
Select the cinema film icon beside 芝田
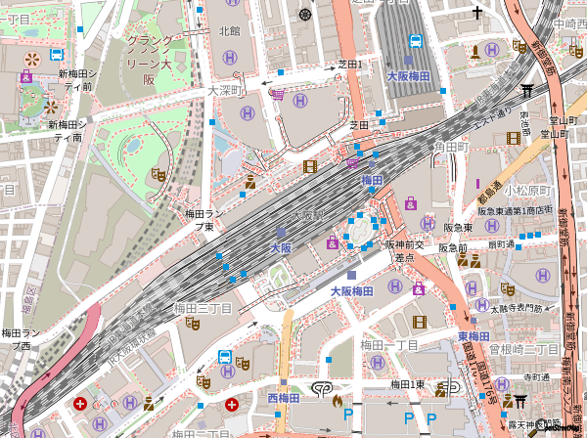(x=310, y=166)
